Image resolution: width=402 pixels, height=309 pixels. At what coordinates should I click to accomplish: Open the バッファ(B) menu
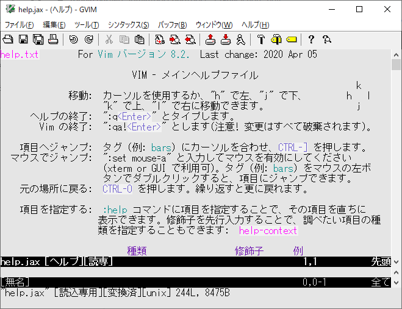(172, 25)
